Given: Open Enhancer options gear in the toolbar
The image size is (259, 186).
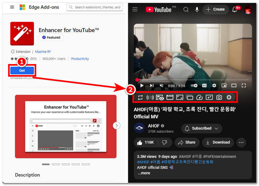Looking at the screenshot, I should pos(229,97).
